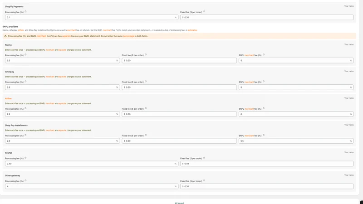363x204 pixels.
Task: Click the 'Shop Pay Installments' section heading
Action: pos(16,126)
